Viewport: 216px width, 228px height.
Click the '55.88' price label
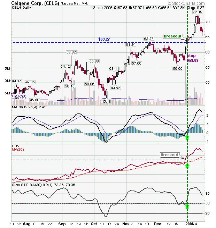click(x=94, y=61)
